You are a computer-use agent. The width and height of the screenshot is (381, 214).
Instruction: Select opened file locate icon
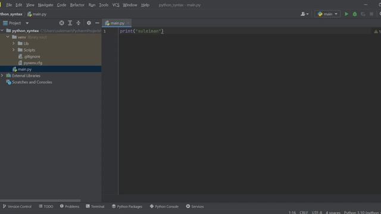point(62,23)
